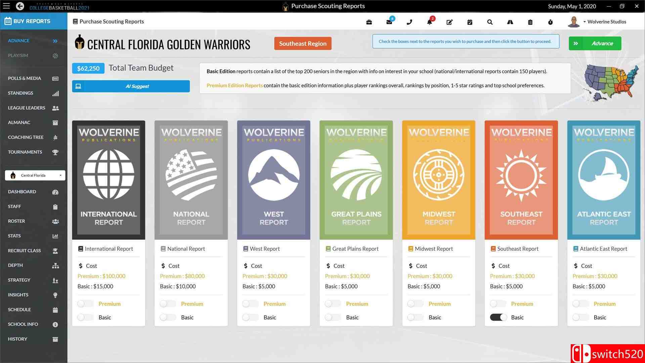Click the AI Suggest button

coord(131,86)
